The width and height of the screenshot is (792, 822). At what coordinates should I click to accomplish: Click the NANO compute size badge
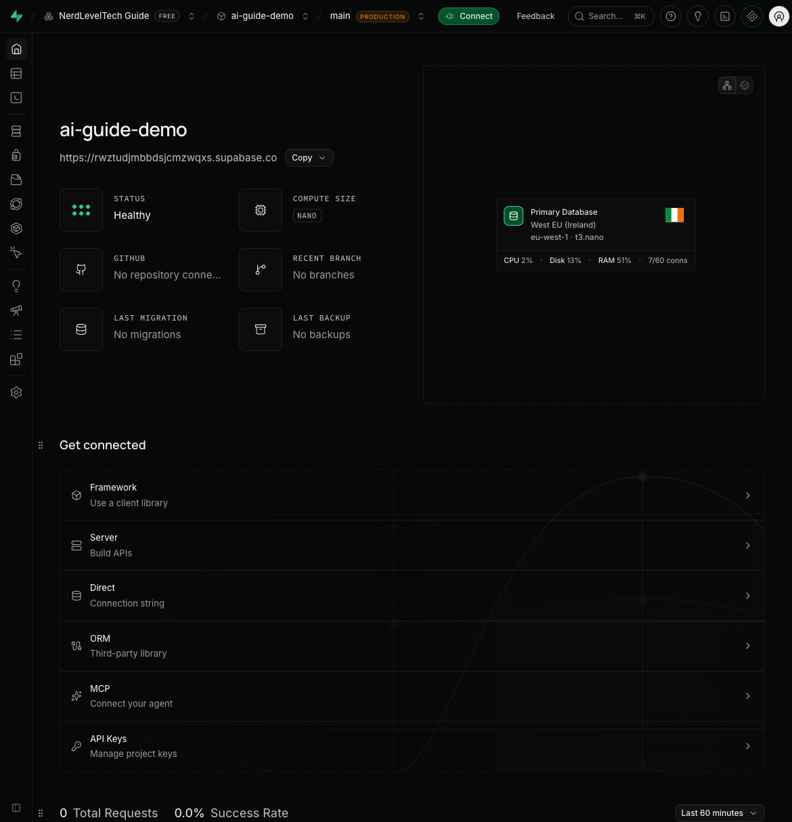[307, 215]
